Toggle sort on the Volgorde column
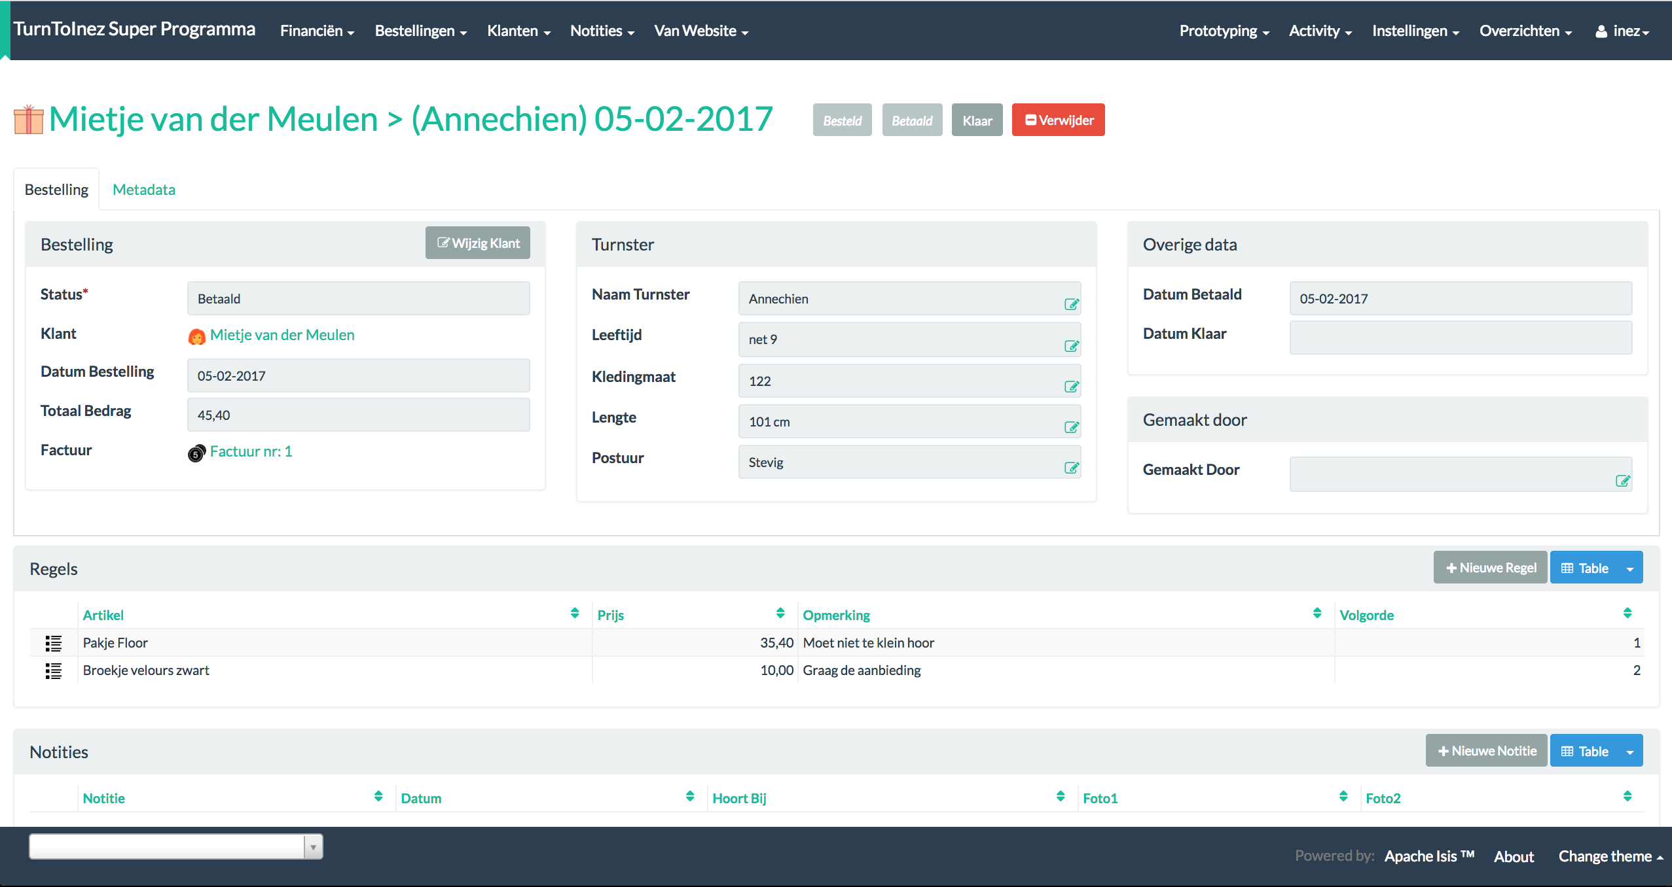The width and height of the screenshot is (1672, 887). [x=1627, y=613]
